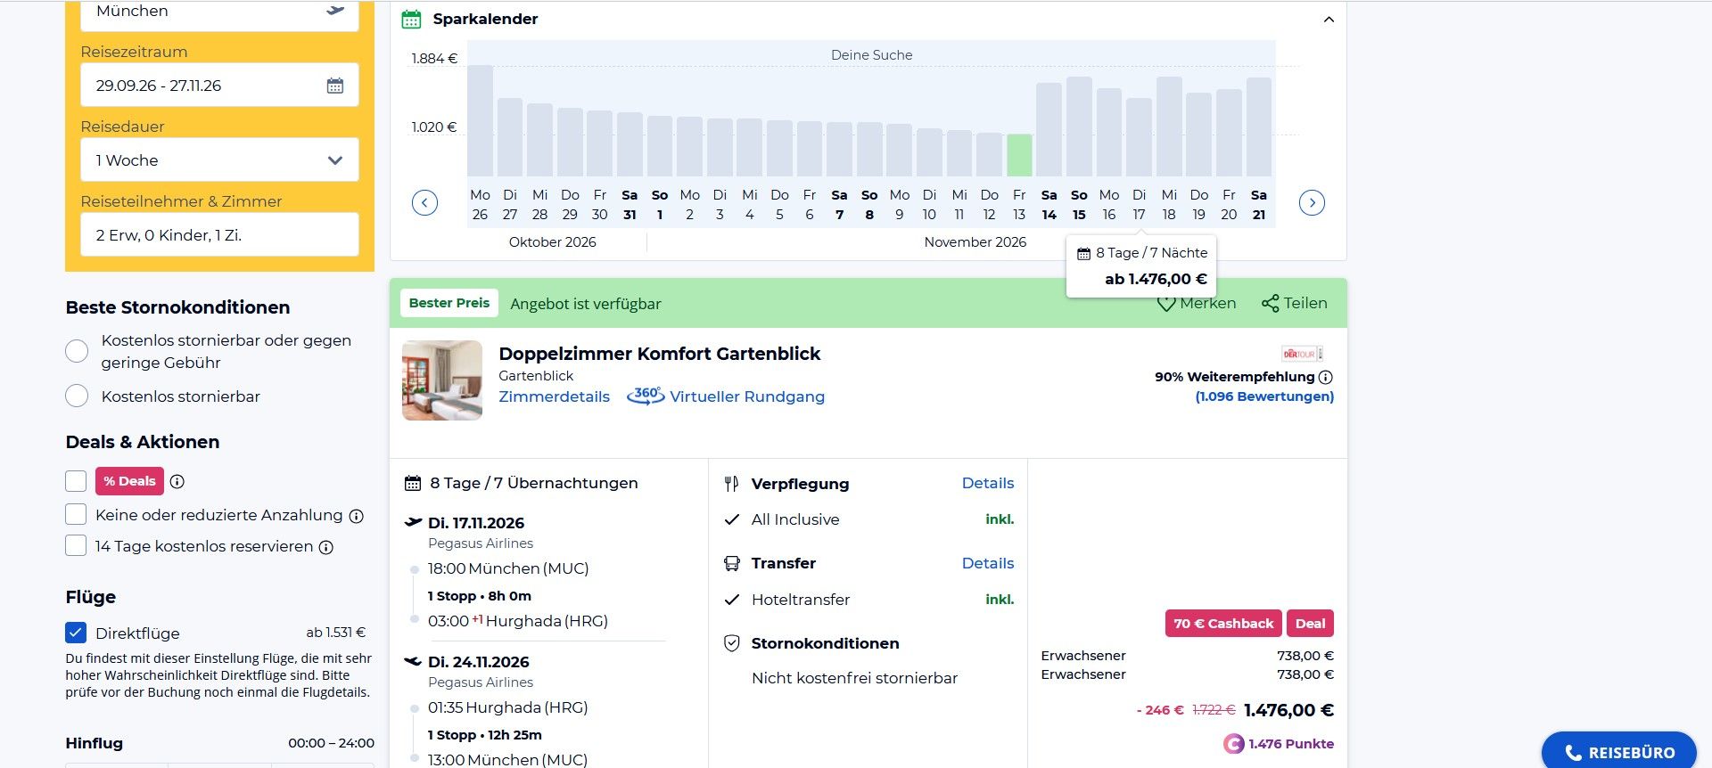Select the Mo 26 October price bar

coord(480,120)
